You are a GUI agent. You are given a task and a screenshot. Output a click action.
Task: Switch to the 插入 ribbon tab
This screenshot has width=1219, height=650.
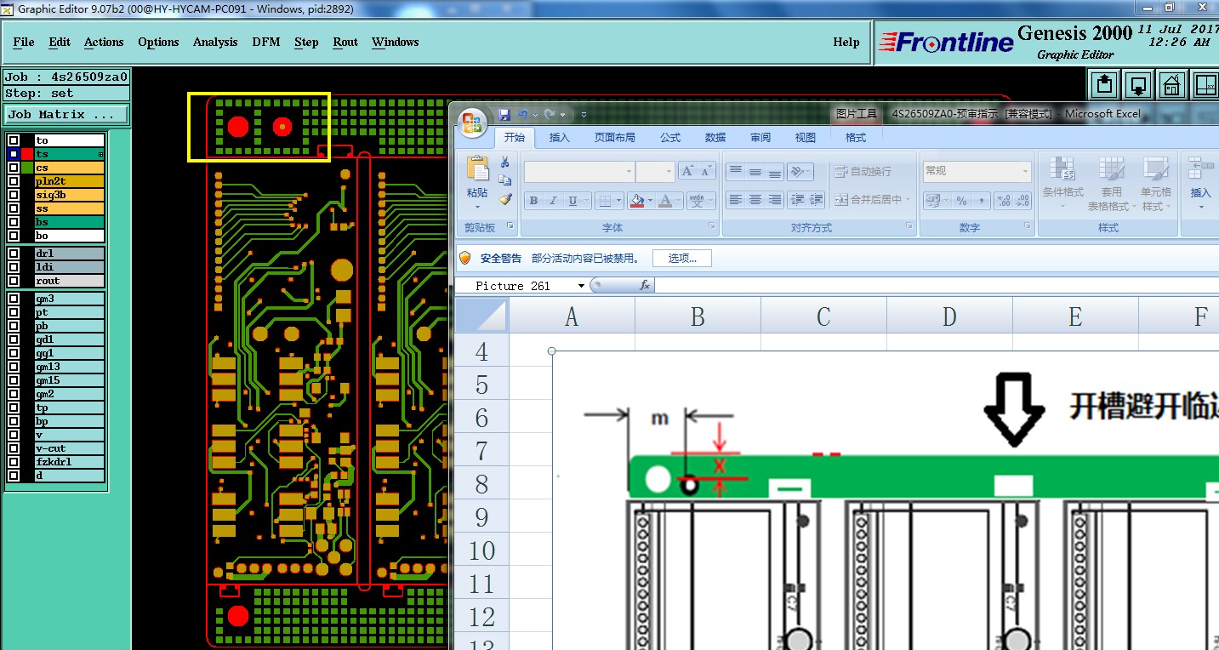[560, 137]
